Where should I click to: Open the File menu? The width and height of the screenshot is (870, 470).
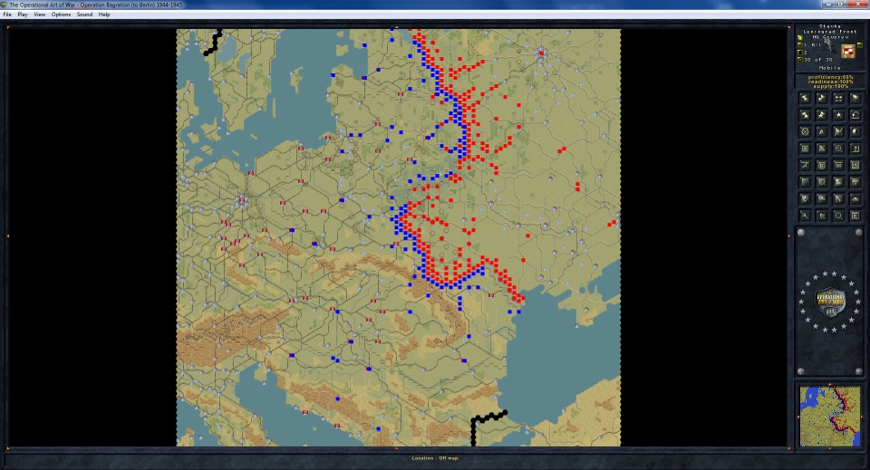(7, 14)
